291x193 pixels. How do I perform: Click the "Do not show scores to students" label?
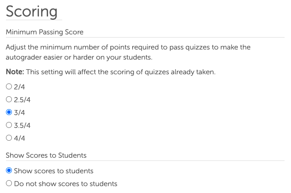pos(65,184)
